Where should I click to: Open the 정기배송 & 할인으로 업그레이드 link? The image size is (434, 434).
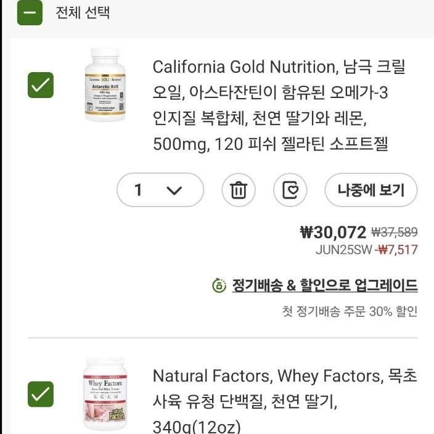pos(324,285)
